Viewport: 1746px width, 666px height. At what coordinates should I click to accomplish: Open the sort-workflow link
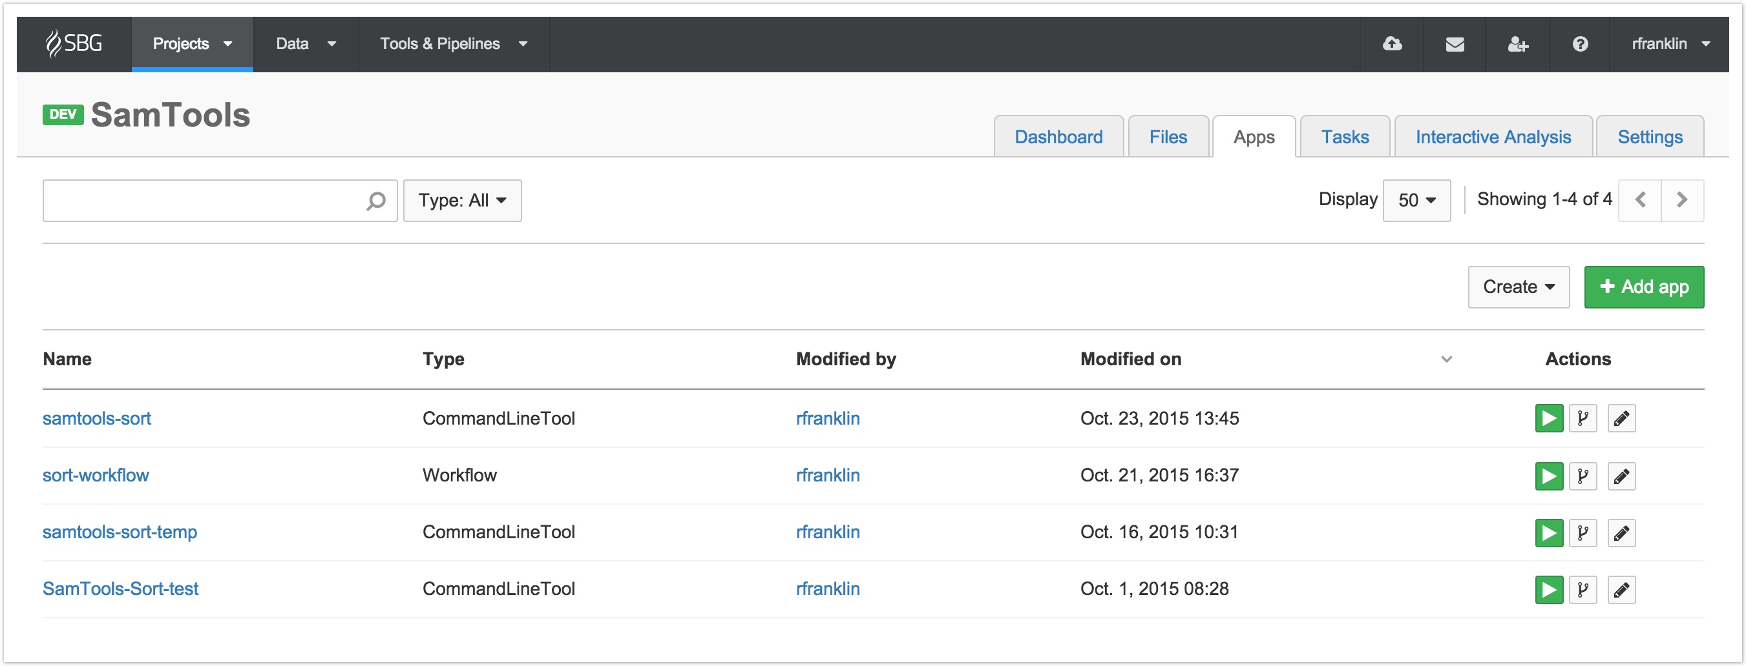pos(96,475)
